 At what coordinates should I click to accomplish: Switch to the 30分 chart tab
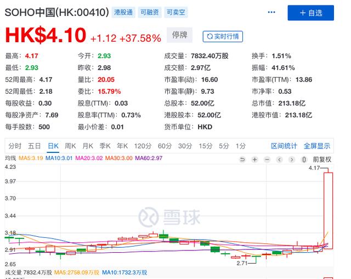[185, 146]
